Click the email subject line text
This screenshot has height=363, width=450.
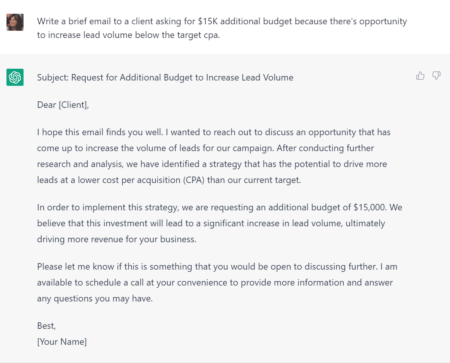pos(165,77)
